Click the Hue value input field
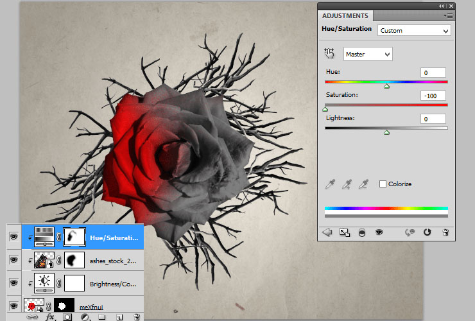Screen dimensions: 475x321 (x=433, y=73)
